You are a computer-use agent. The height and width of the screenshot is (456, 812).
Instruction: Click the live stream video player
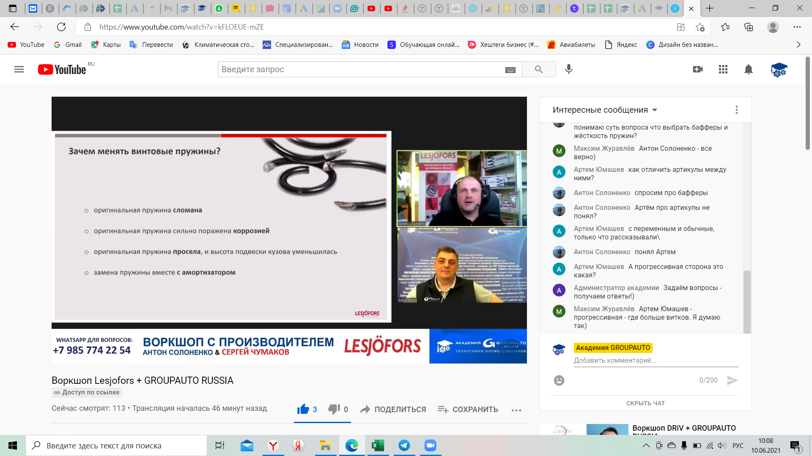point(289,230)
